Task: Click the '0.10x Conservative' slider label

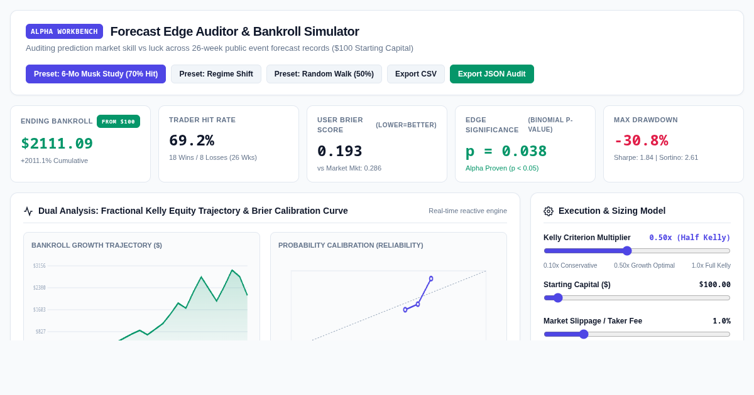Action: point(571,266)
